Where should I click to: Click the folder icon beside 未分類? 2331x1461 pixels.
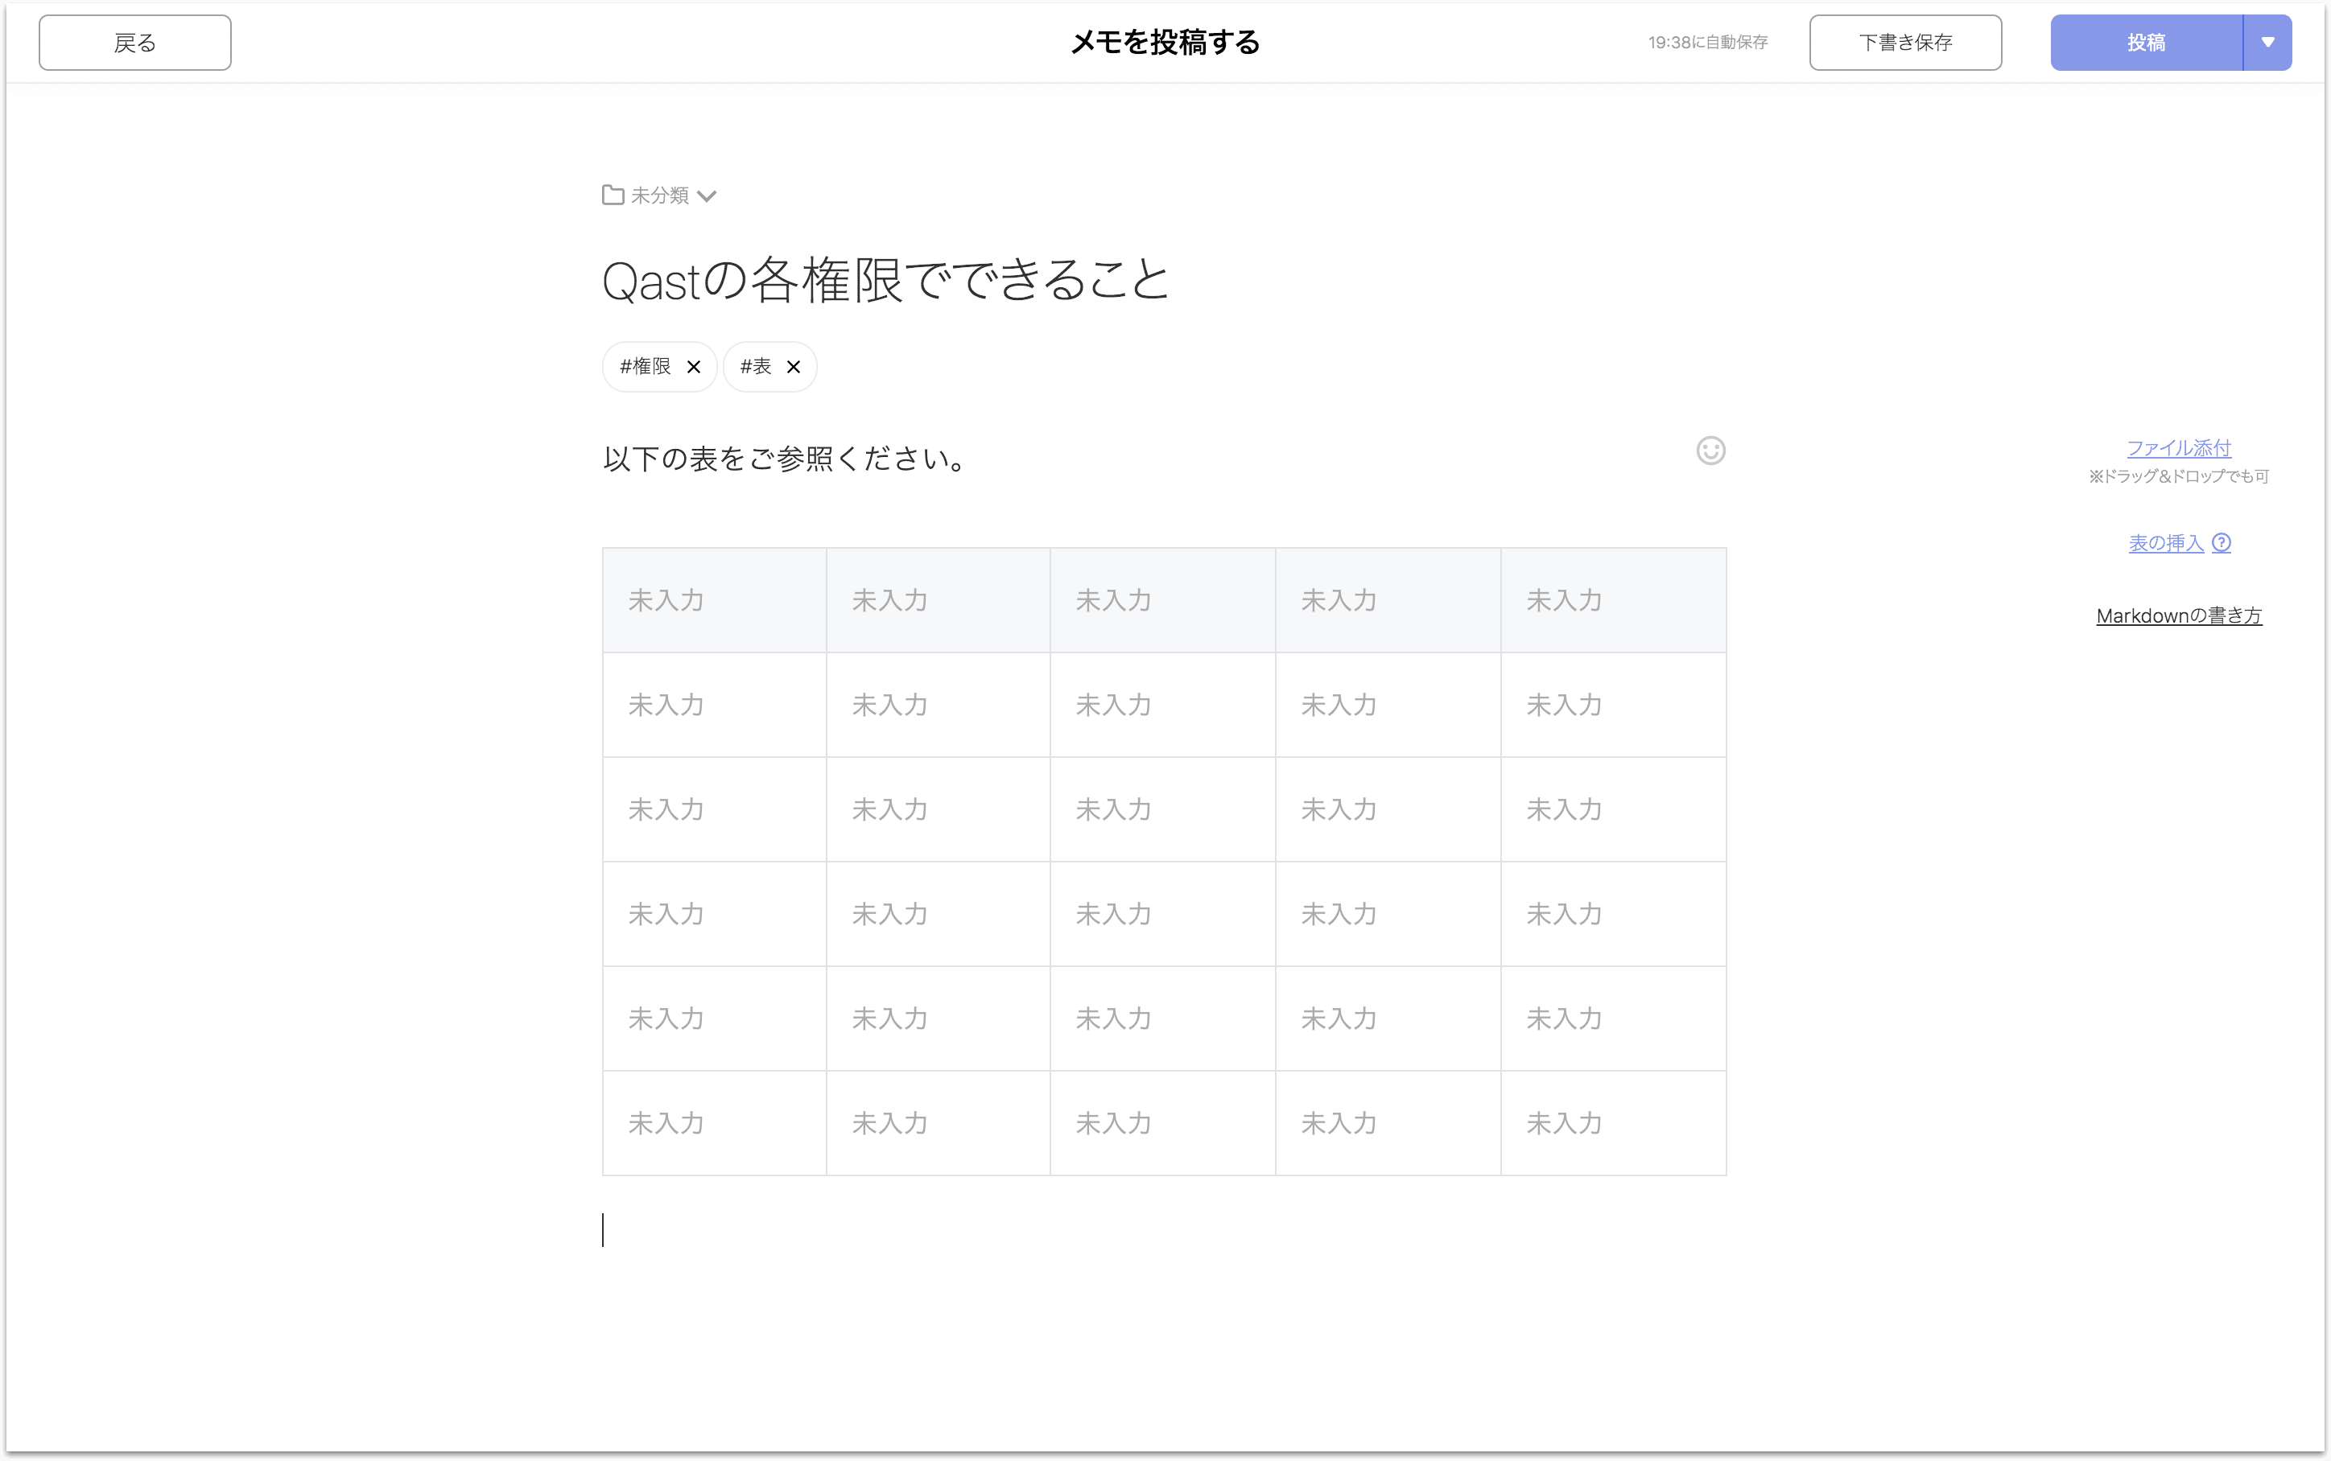(613, 195)
